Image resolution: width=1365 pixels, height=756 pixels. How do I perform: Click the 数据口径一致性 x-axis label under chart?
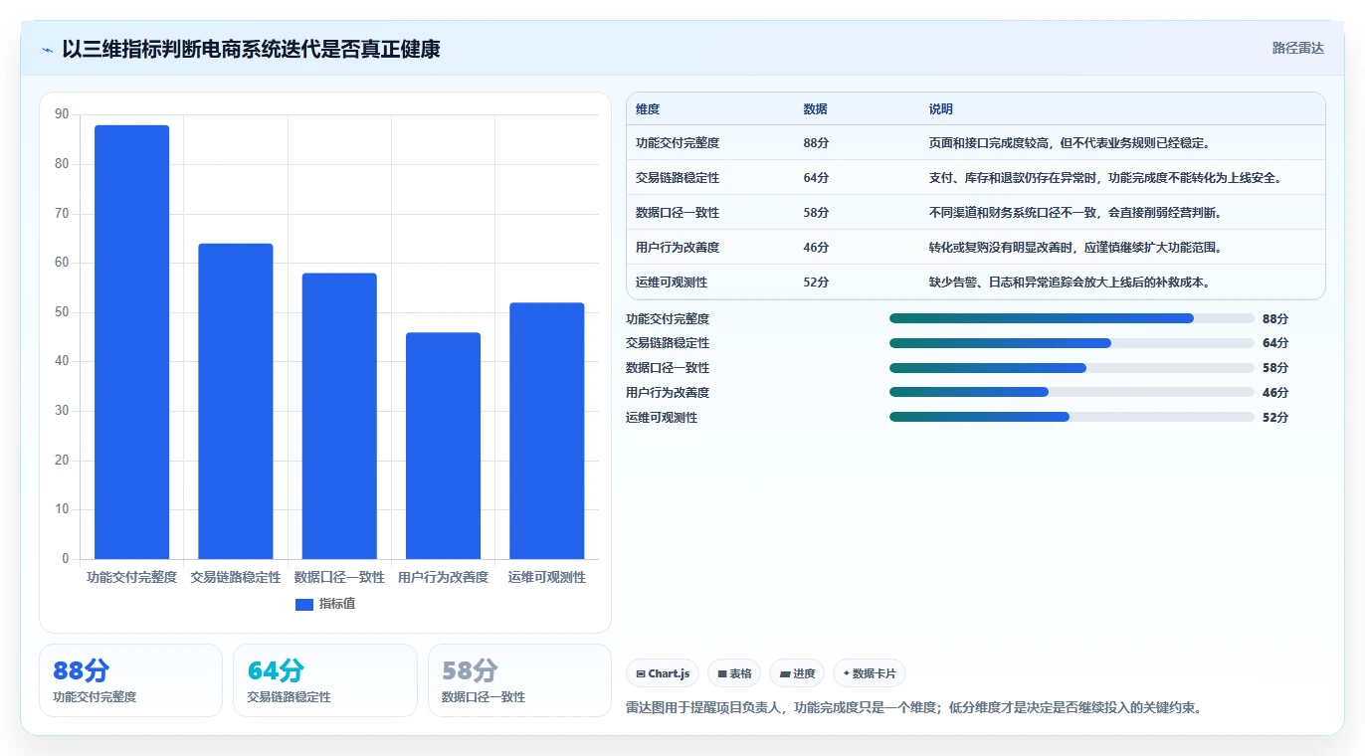point(339,577)
